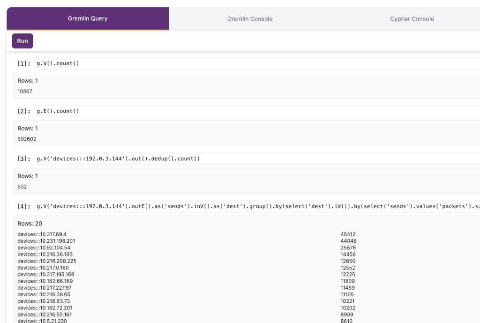Focus query cell 1 with g.V().count()
Screen dimensions: 480x323
256,63
